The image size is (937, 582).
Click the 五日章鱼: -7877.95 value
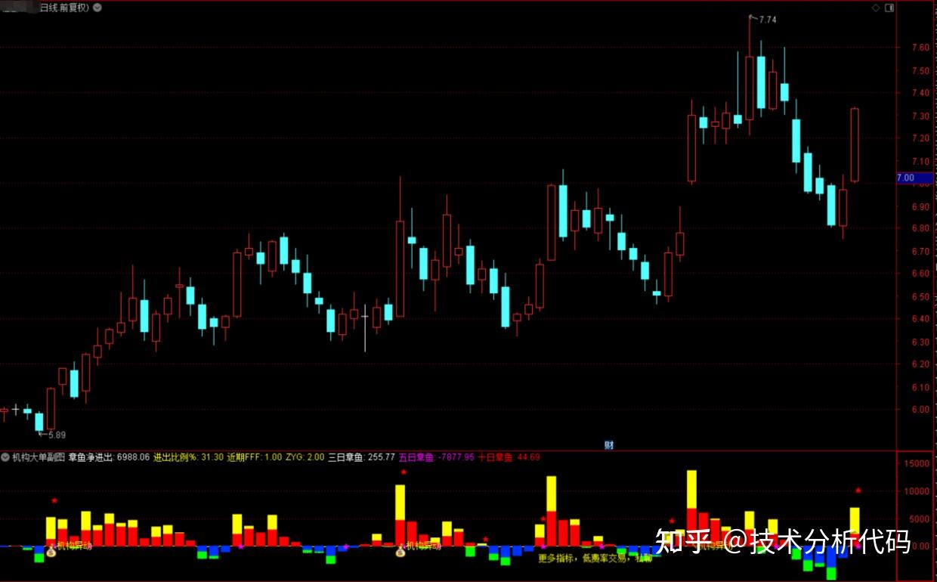coord(436,457)
